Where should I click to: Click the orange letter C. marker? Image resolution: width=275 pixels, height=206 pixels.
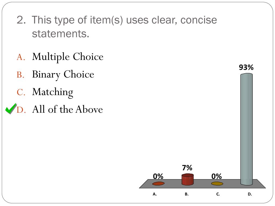pyautogui.click(x=21, y=92)
